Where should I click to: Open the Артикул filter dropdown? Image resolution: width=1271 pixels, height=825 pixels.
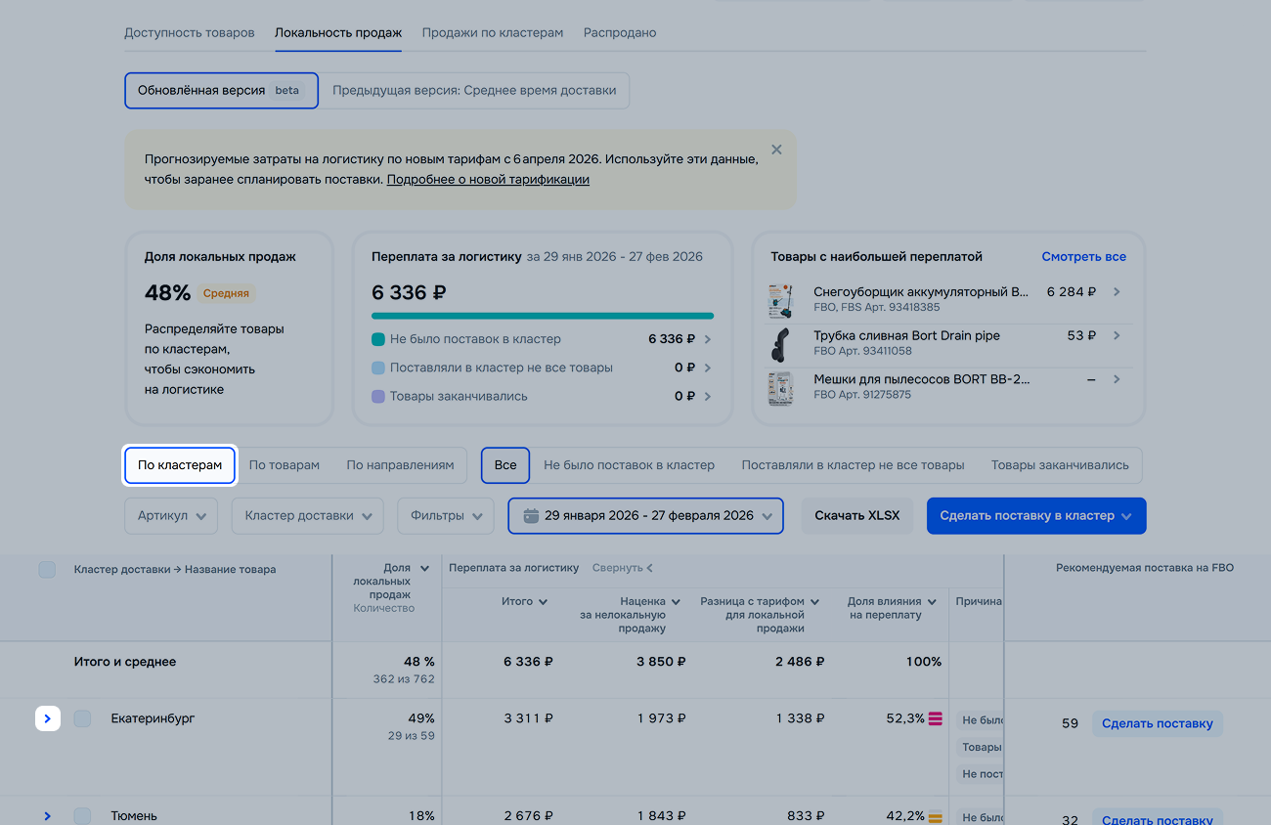[171, 516]
